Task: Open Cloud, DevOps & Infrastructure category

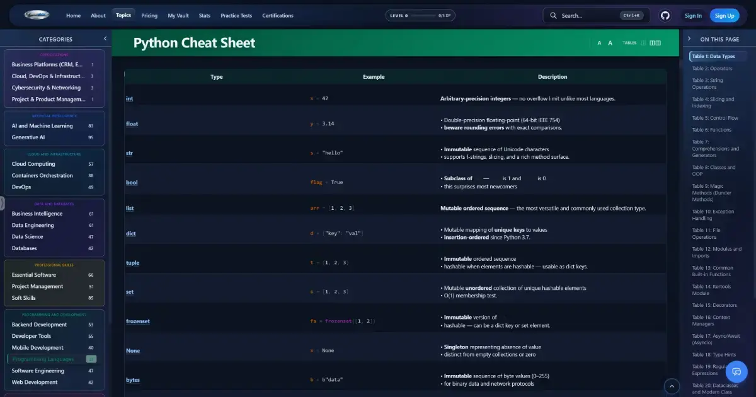Action: (54, 76)
